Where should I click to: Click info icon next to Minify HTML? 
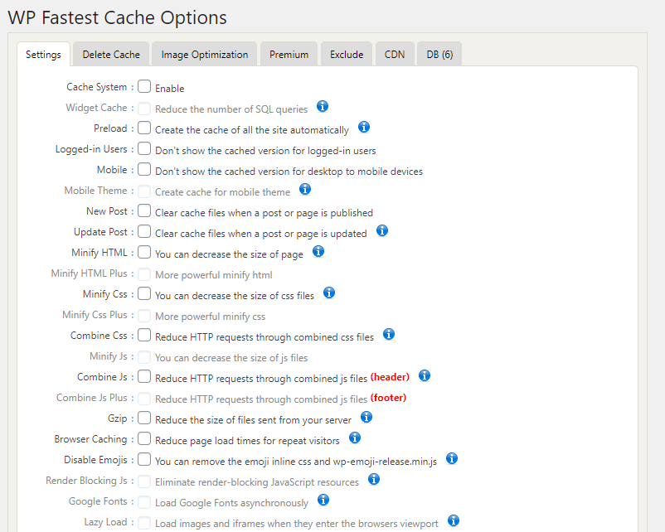[x=318, y=252]
